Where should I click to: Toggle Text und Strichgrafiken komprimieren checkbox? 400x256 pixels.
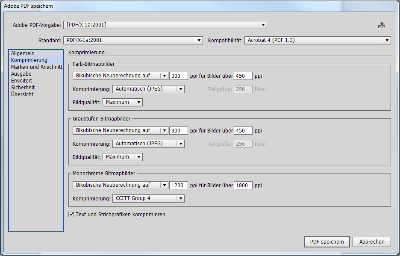(x=71, y=215)
